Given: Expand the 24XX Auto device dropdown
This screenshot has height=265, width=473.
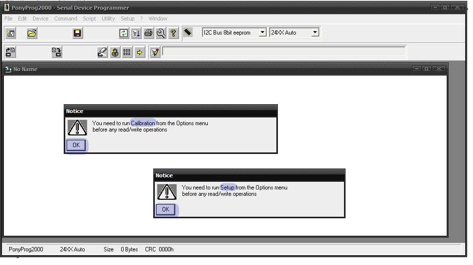Looking at the screenshot, I should click(315, 32).
